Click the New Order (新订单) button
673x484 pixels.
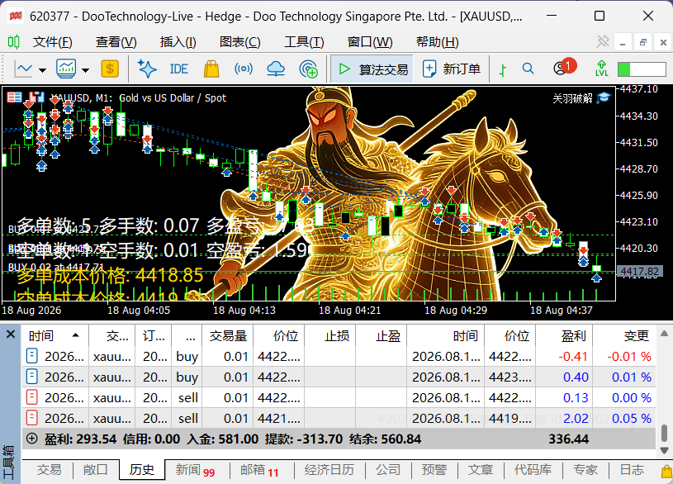[x=451, y=69]
